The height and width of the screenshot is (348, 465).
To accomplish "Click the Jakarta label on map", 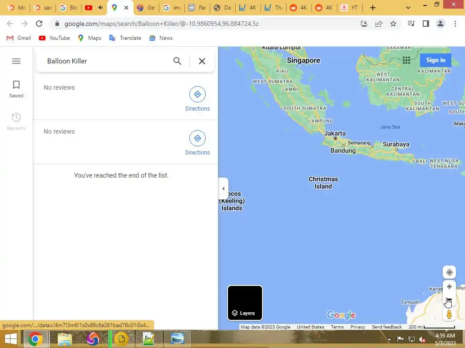I will (x=335, y=133).
